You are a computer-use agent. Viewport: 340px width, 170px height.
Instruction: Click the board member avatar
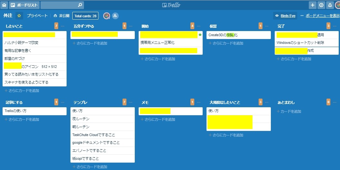pyautogui.click(x=106, y=16)
